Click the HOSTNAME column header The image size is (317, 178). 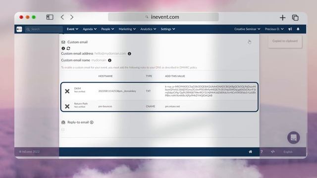[x=106, y=76]
